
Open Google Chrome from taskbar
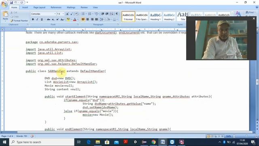pyautogui.click(x=154, y=142)
